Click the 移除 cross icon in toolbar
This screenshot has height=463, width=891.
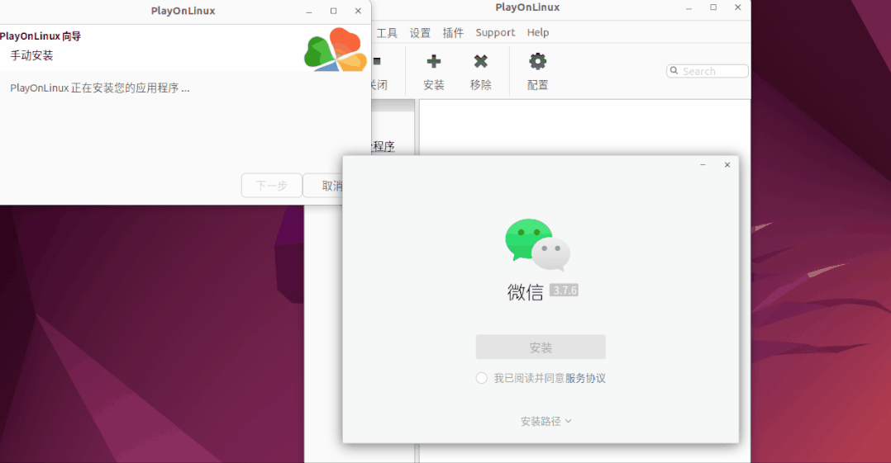click(x=481, y=61)
